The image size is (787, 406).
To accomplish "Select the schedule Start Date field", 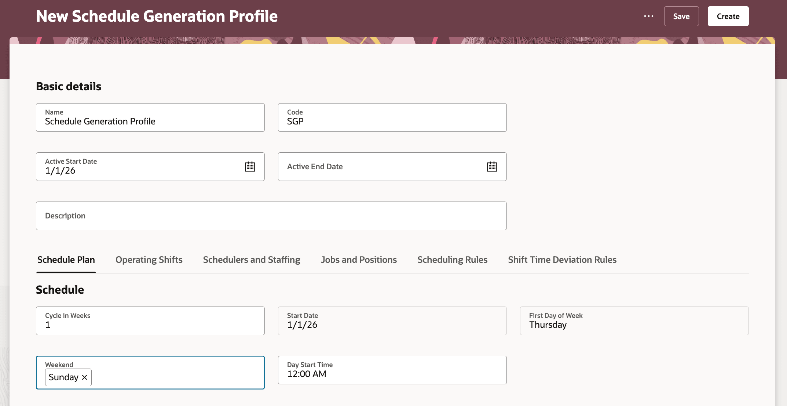I will [x=392, y=321].
